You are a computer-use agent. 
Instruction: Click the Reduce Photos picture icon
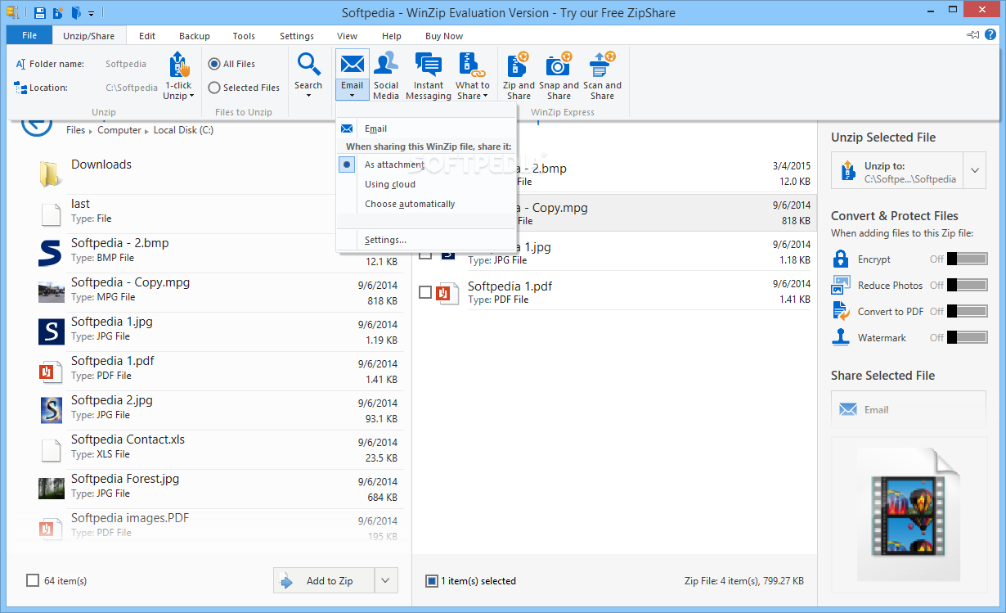[841, 286]
